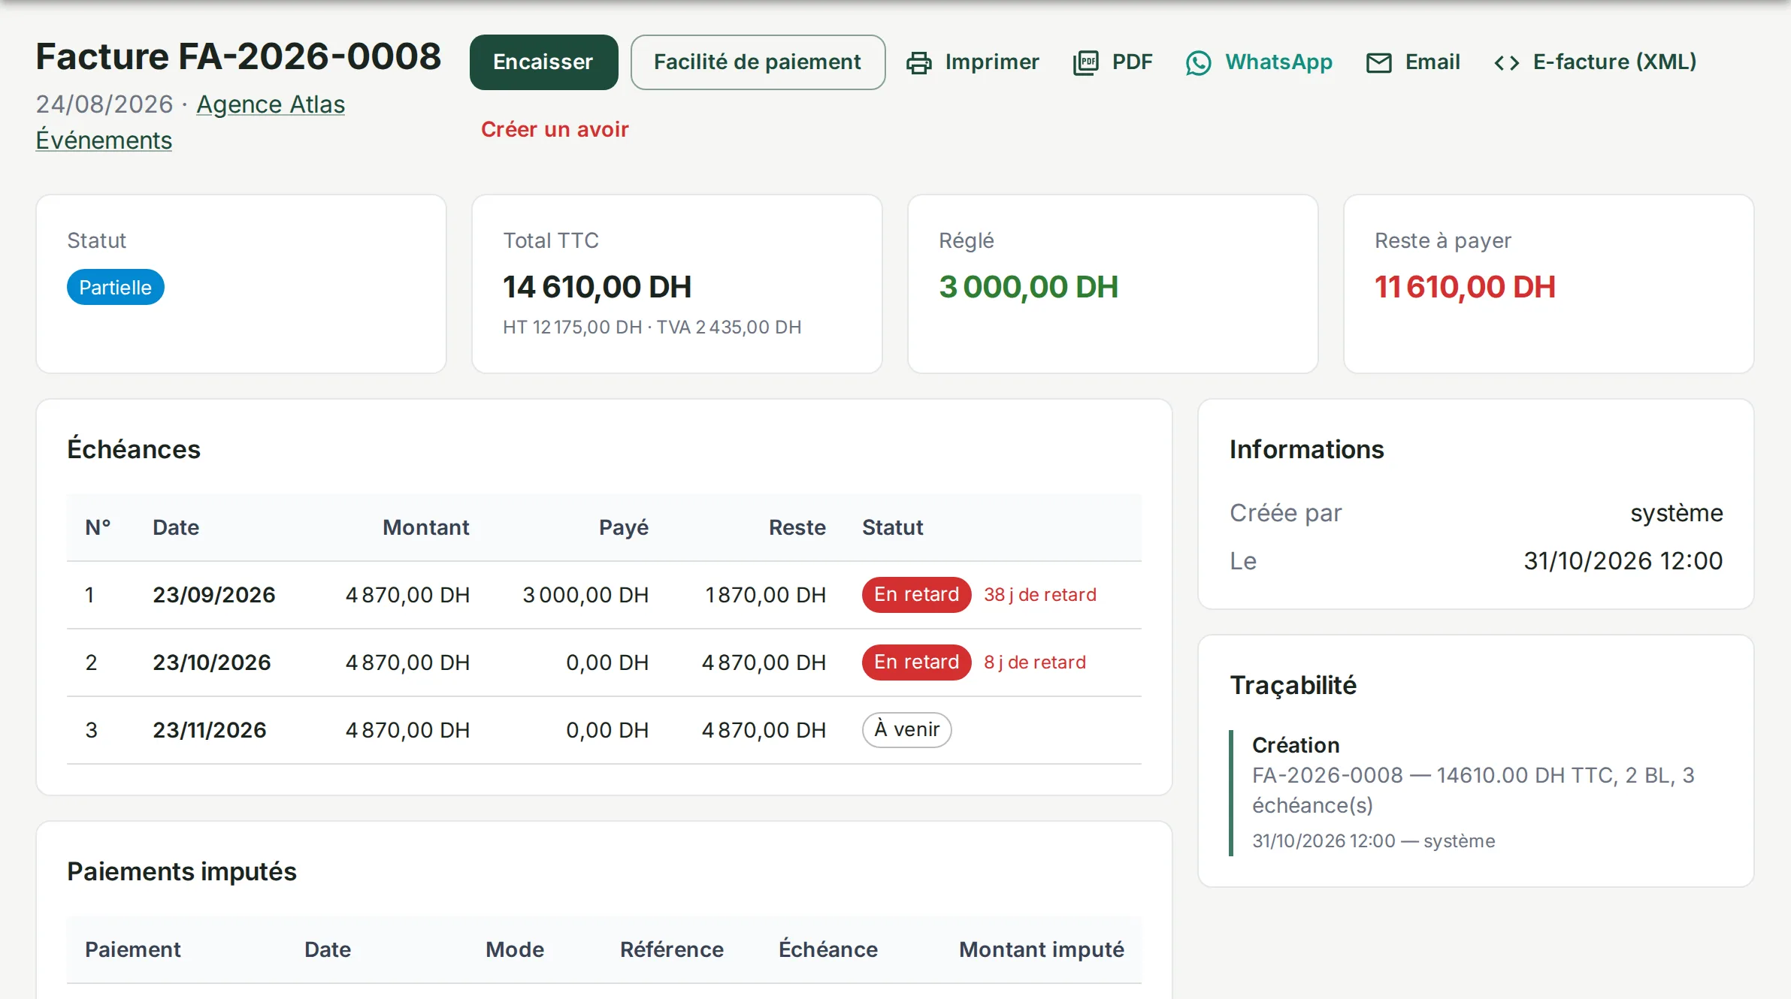This screenshot has width=1791, height=999.
Task: Select échéance date 23/11/2026
Action: (210, 730)
